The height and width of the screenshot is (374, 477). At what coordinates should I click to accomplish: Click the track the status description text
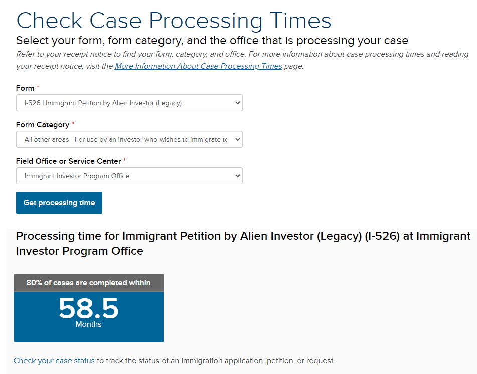pos(216,360)
